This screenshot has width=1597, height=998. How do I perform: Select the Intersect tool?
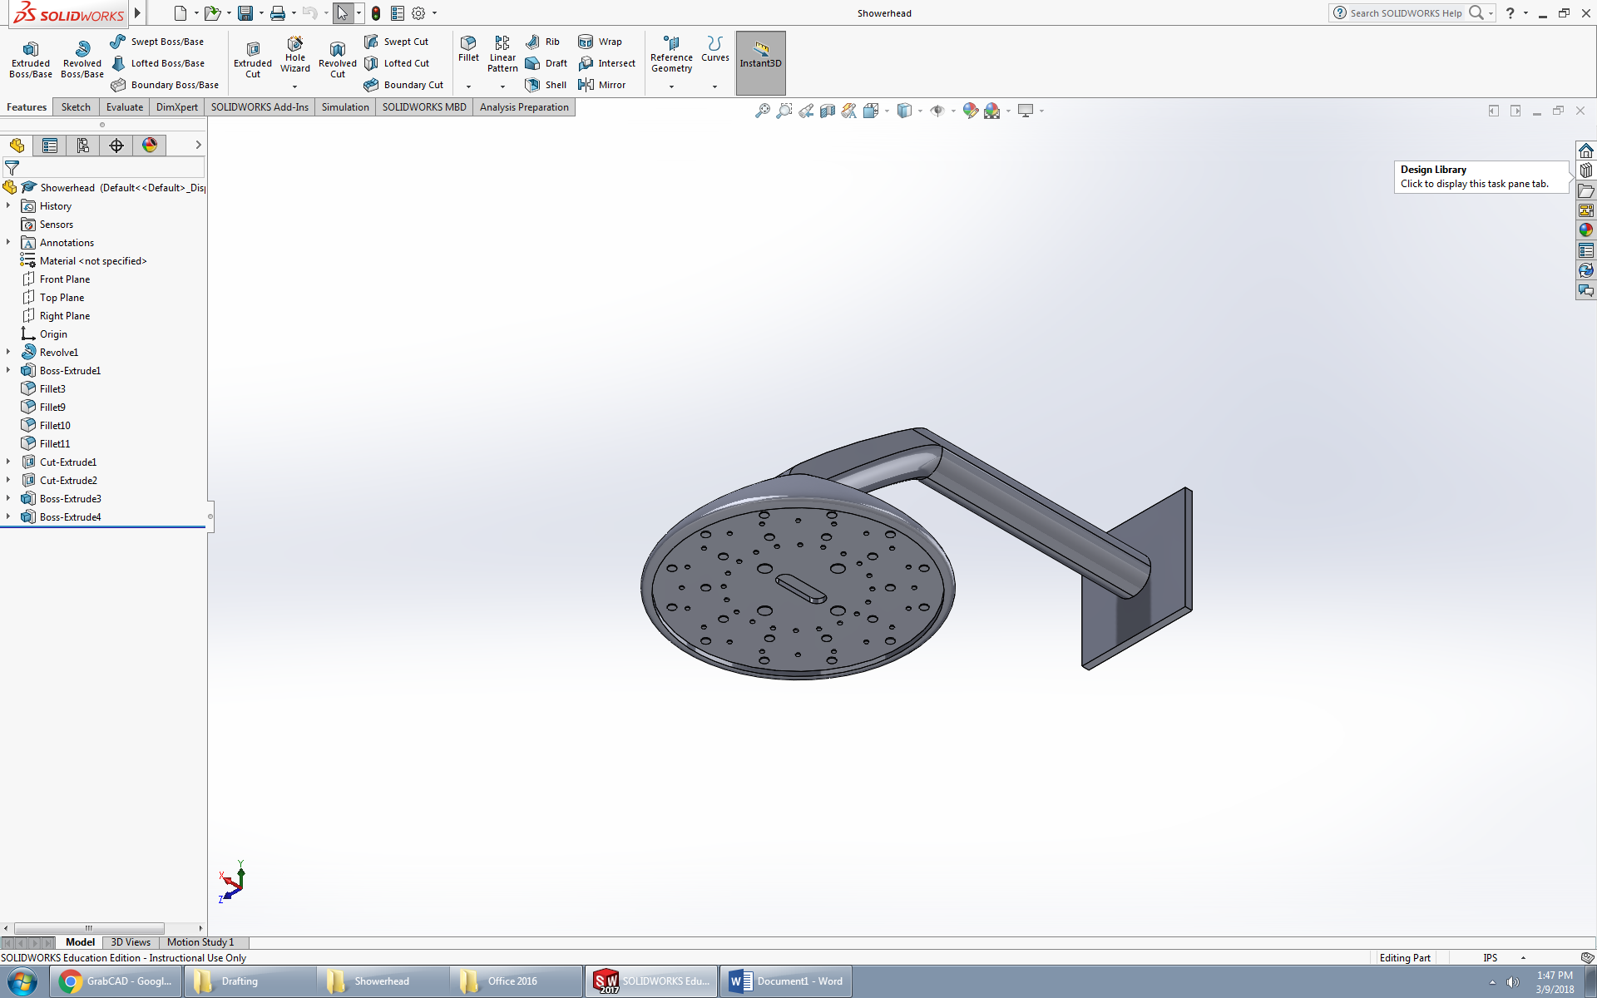606,63
